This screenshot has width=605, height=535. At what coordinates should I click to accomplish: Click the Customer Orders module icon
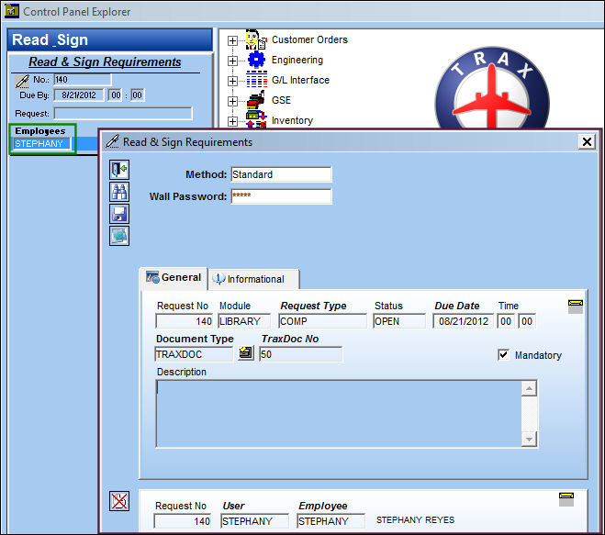click(256, 39)
